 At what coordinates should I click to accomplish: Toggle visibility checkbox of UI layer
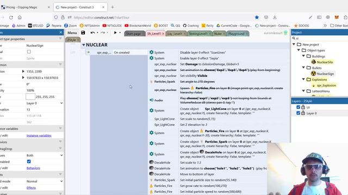pyautogui.click(x=299, y=107)
